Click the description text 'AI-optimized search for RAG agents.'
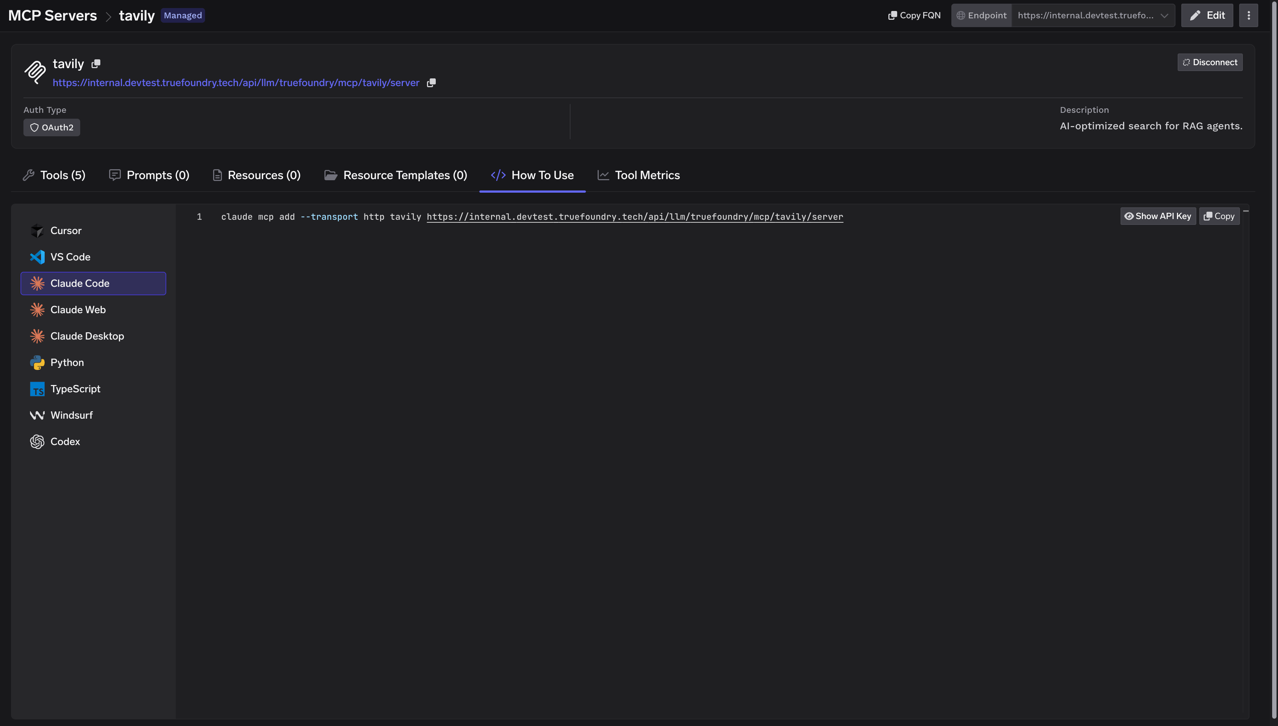 (x=1151, y=126)
